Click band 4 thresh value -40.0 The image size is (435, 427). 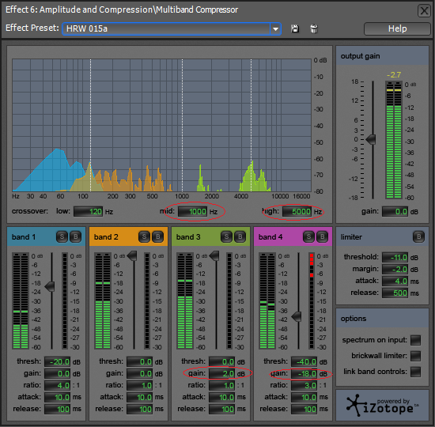click(304, 362)
